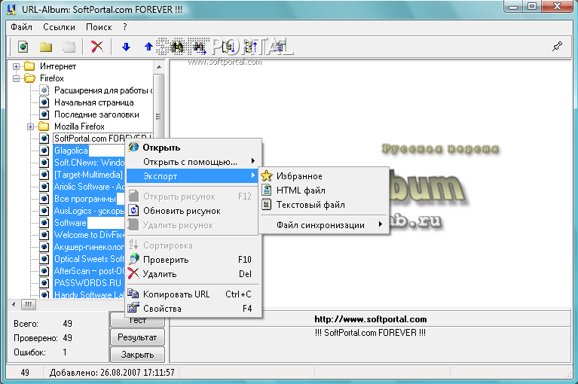This screenshot has width=578, height=384.
Task: Click the Ошибок count value
Action: (x=65, y=352)
